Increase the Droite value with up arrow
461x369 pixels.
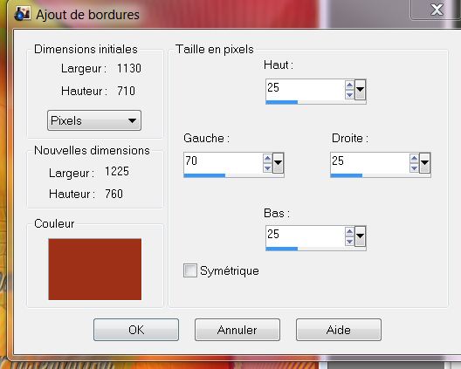pos(414,159)
